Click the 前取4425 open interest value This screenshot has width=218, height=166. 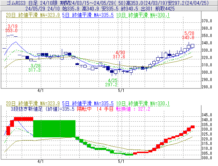click(x=165, y=9)
